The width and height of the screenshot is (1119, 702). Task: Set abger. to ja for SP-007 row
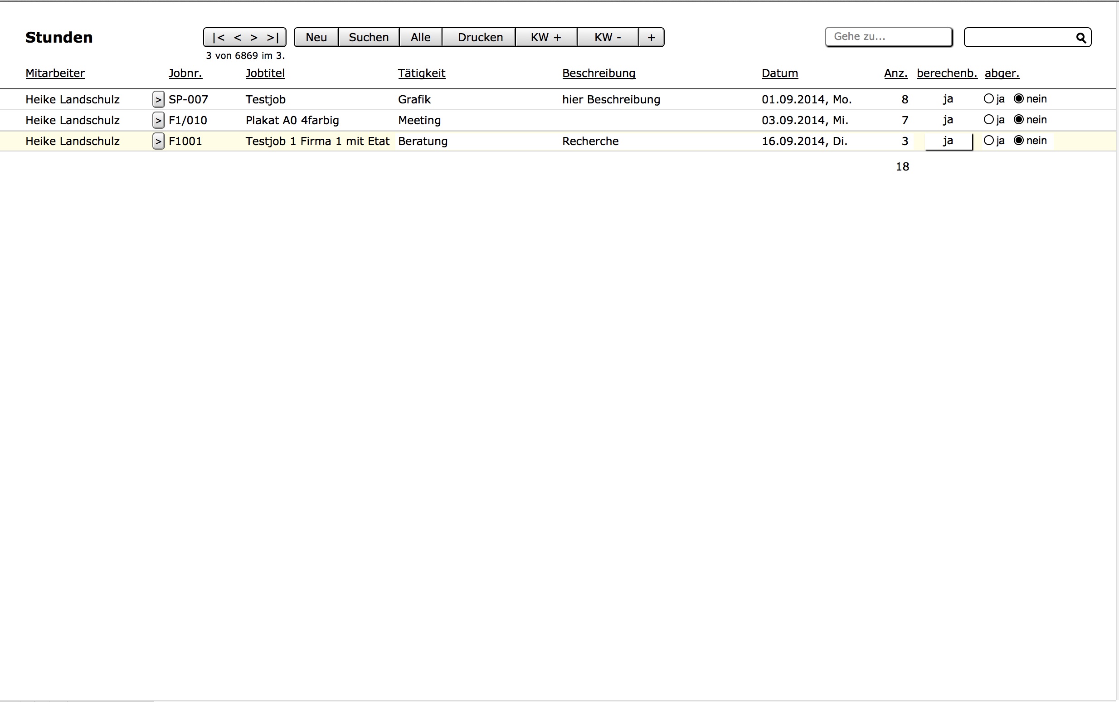(x=988, y=99)
